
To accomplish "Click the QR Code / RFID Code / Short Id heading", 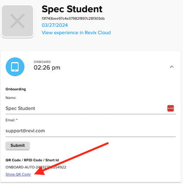I will pos(32,160).
